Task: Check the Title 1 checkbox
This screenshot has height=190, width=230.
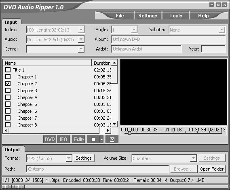Action: [x=8, y=70]
